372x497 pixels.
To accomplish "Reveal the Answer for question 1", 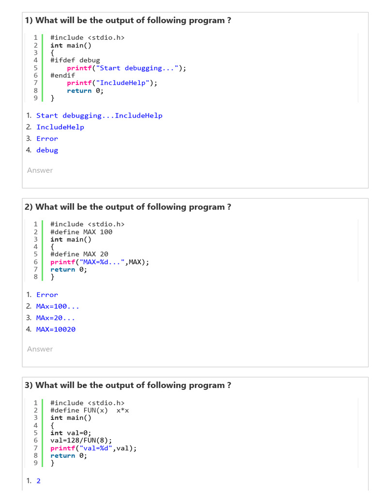I will 40,170.
